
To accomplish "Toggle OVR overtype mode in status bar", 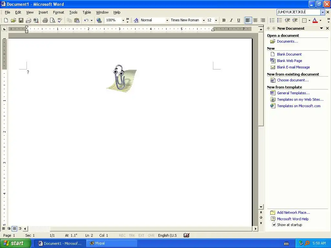I will click(151, 235).
